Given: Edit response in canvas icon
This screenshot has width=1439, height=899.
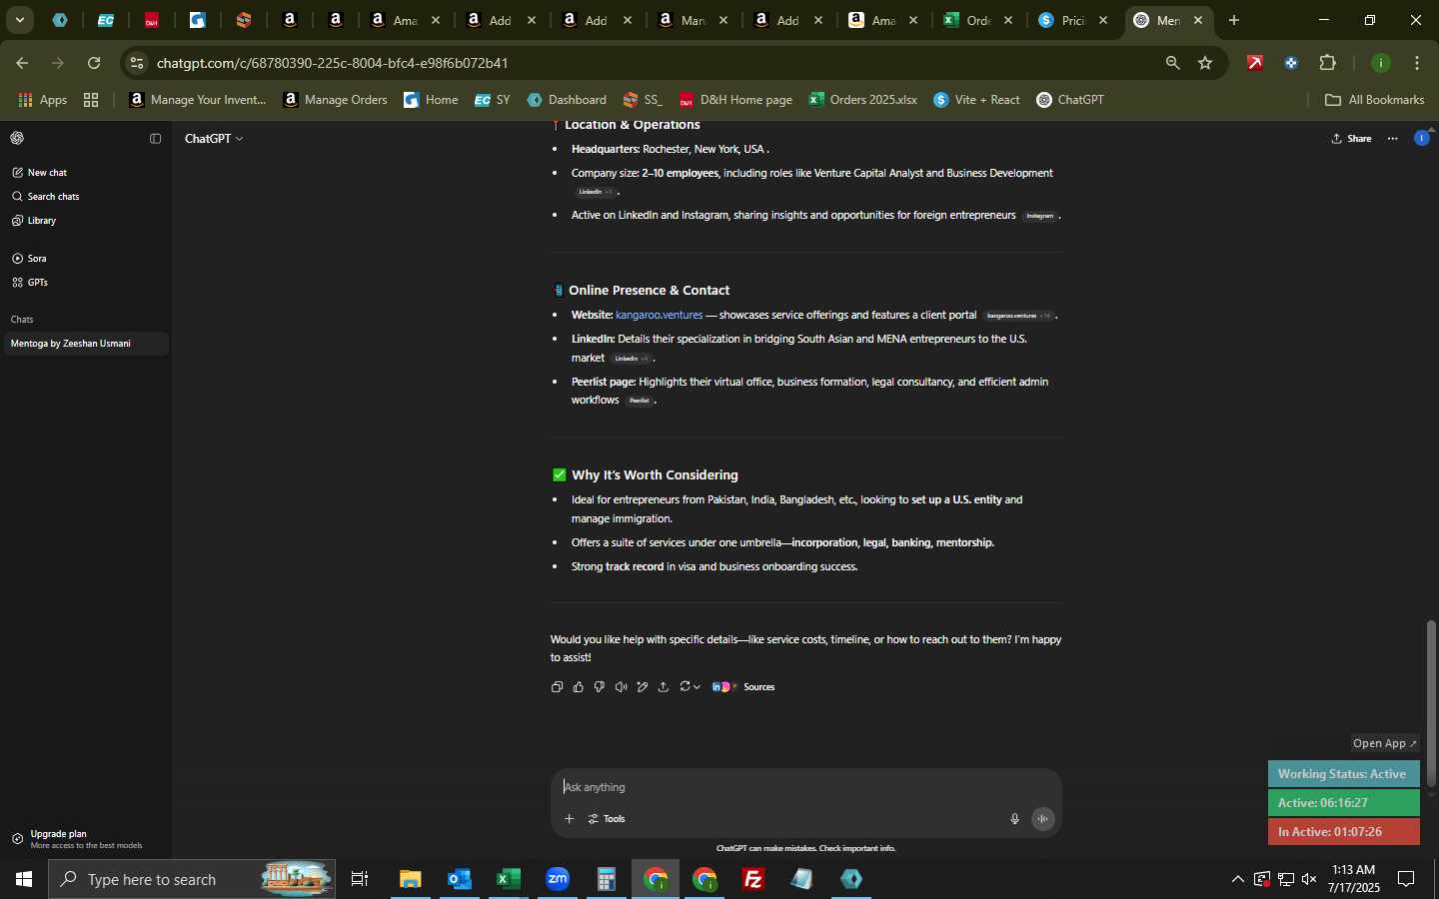Looking at the screenshot, I should (x=643, y=687).
